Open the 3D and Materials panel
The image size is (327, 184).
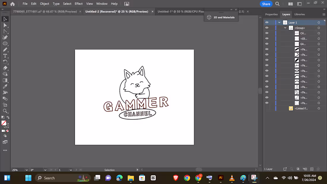(x=221, y=17)
